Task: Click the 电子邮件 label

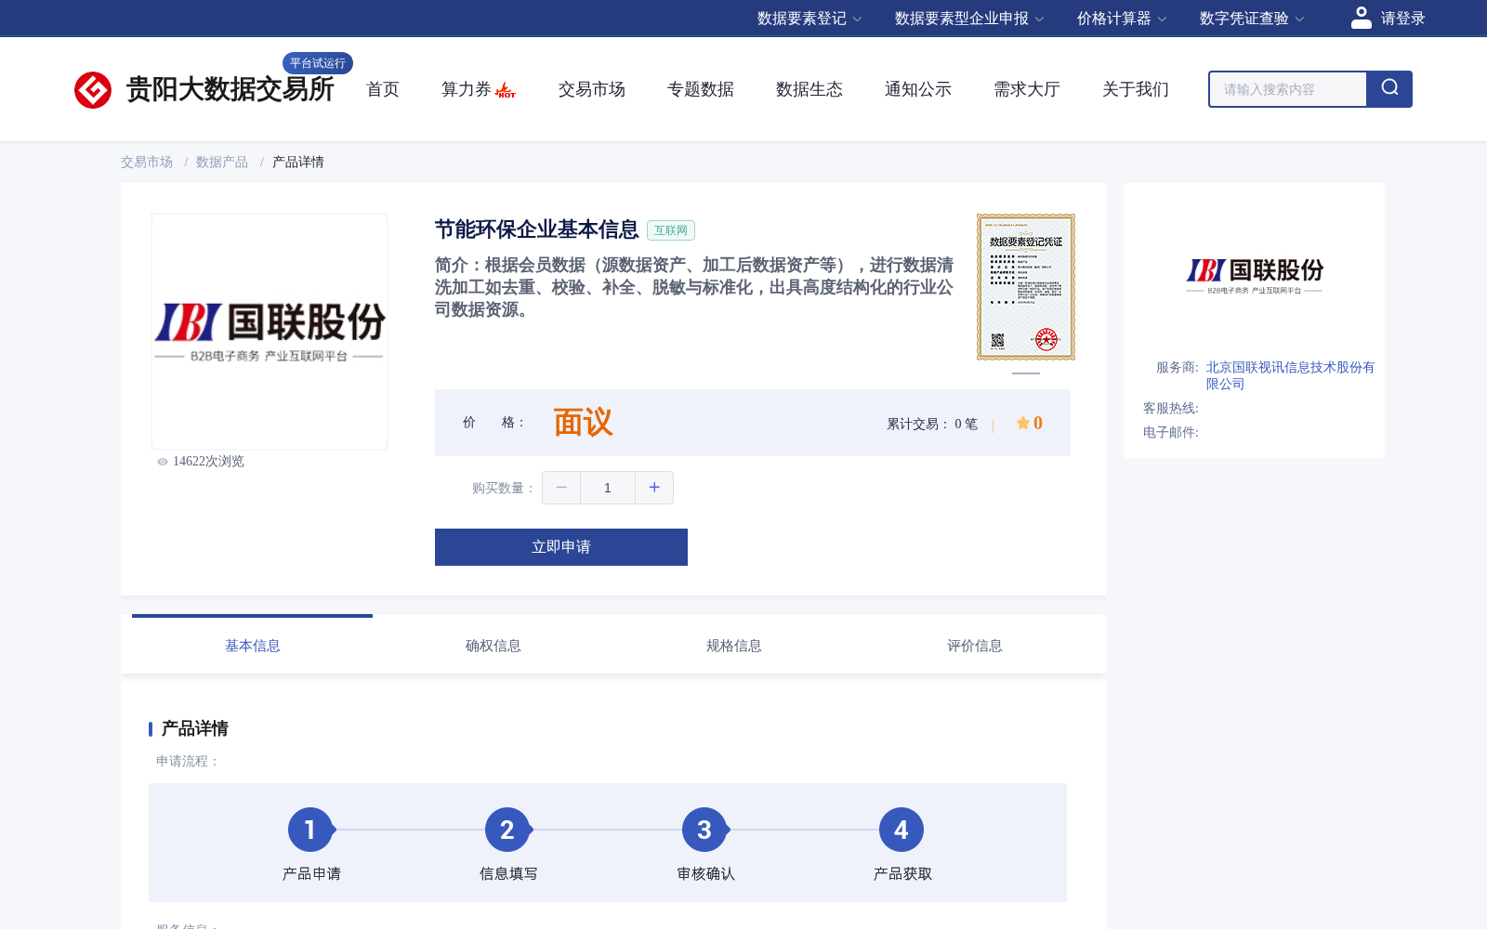Action: (1171, 433)
